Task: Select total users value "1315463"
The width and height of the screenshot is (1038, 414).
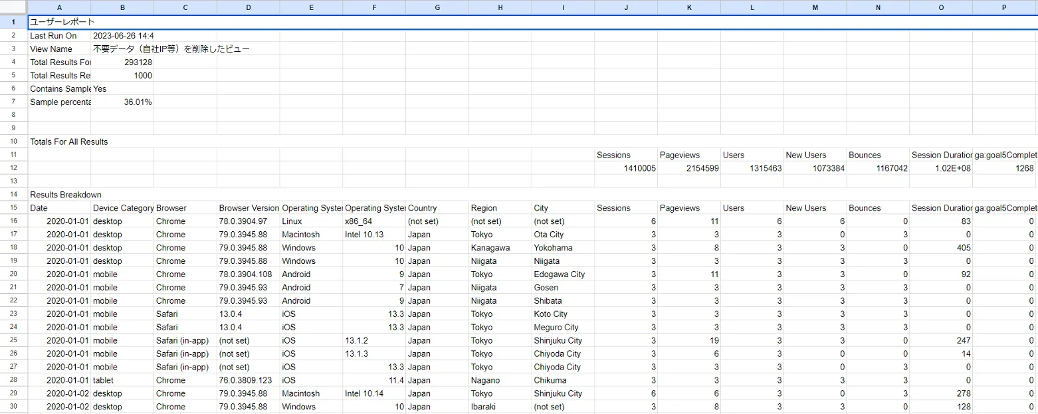Action: click(x=752, y=168)
